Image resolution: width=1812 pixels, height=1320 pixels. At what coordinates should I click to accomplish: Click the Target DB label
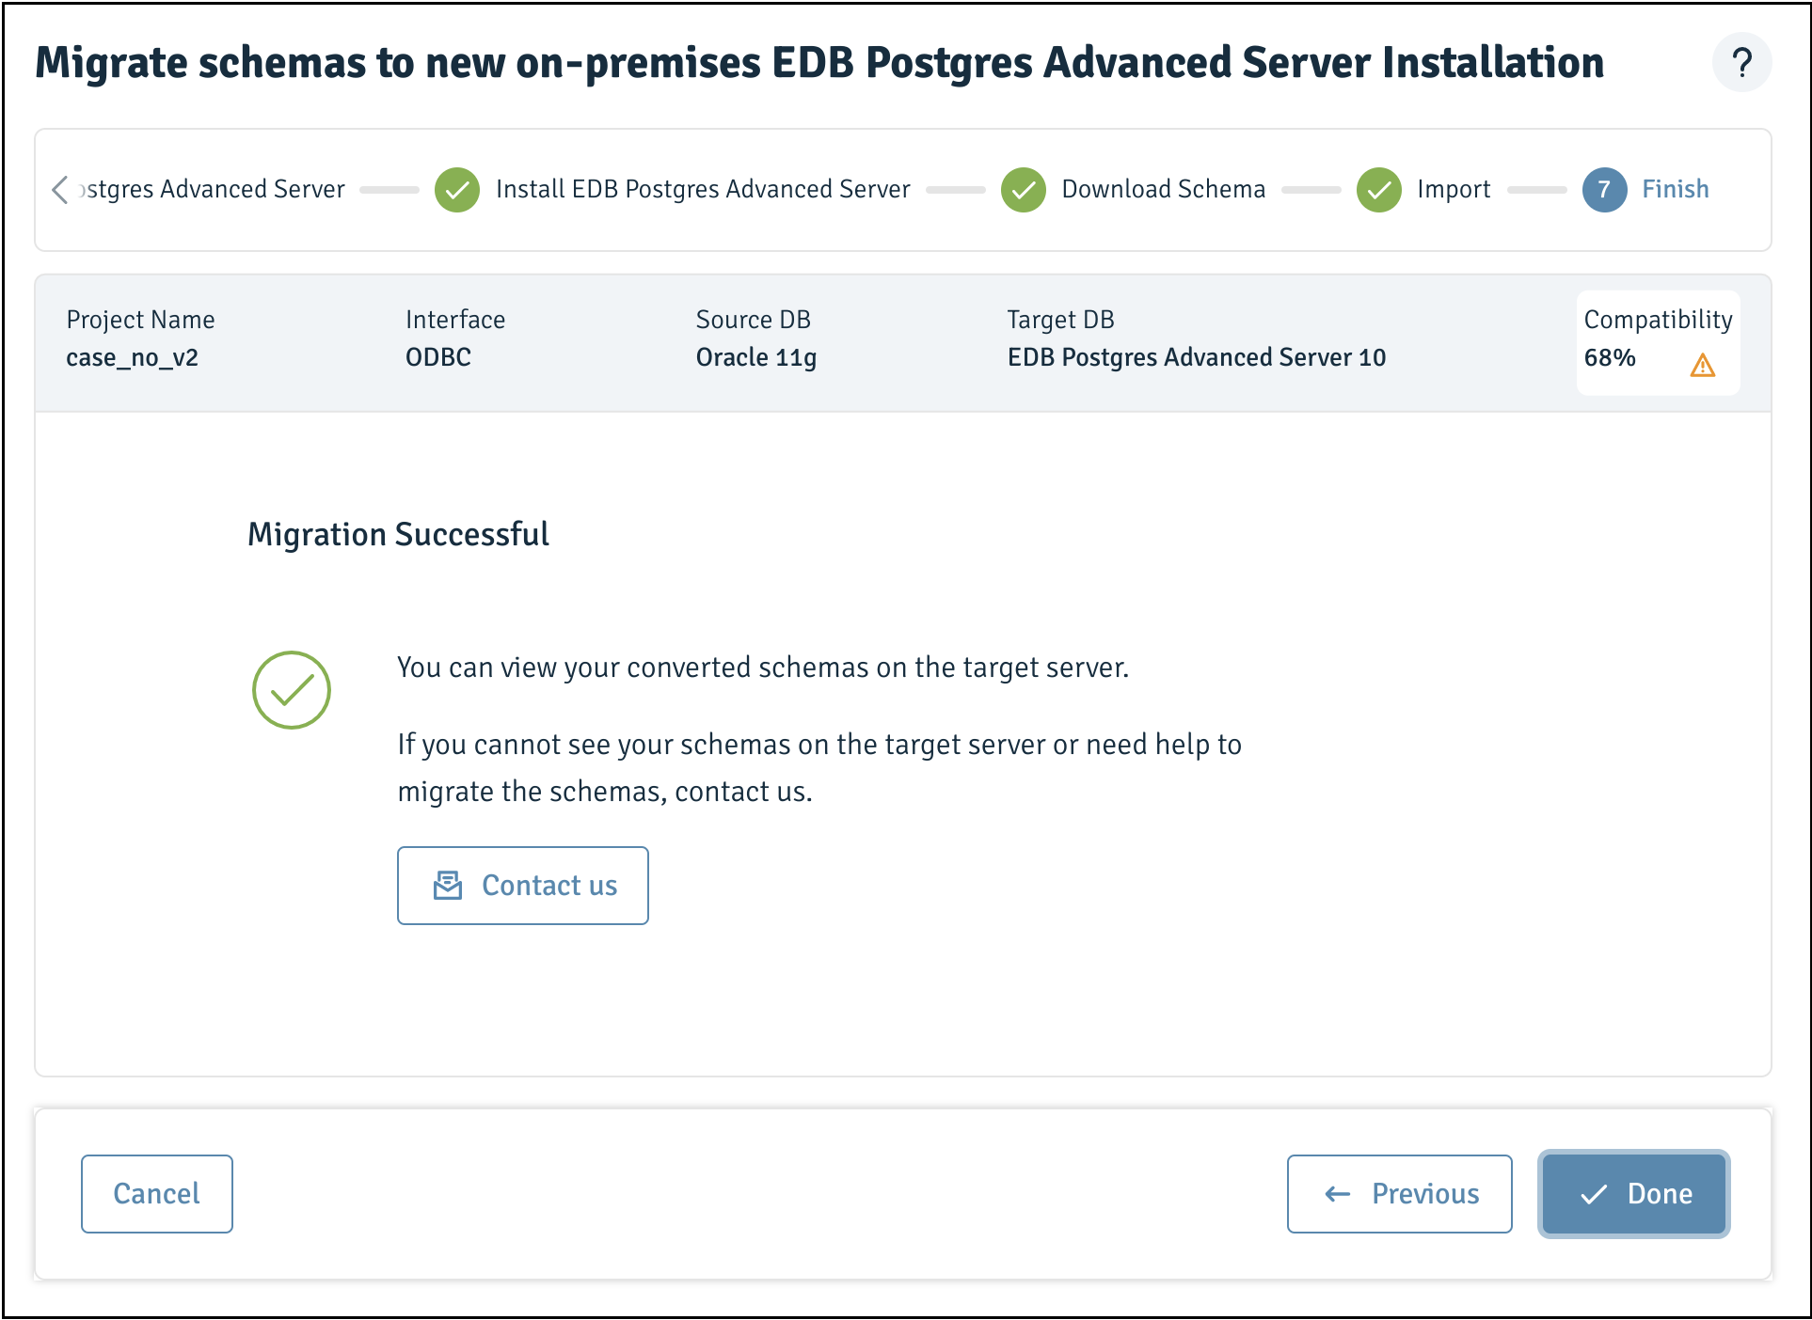1061,321
